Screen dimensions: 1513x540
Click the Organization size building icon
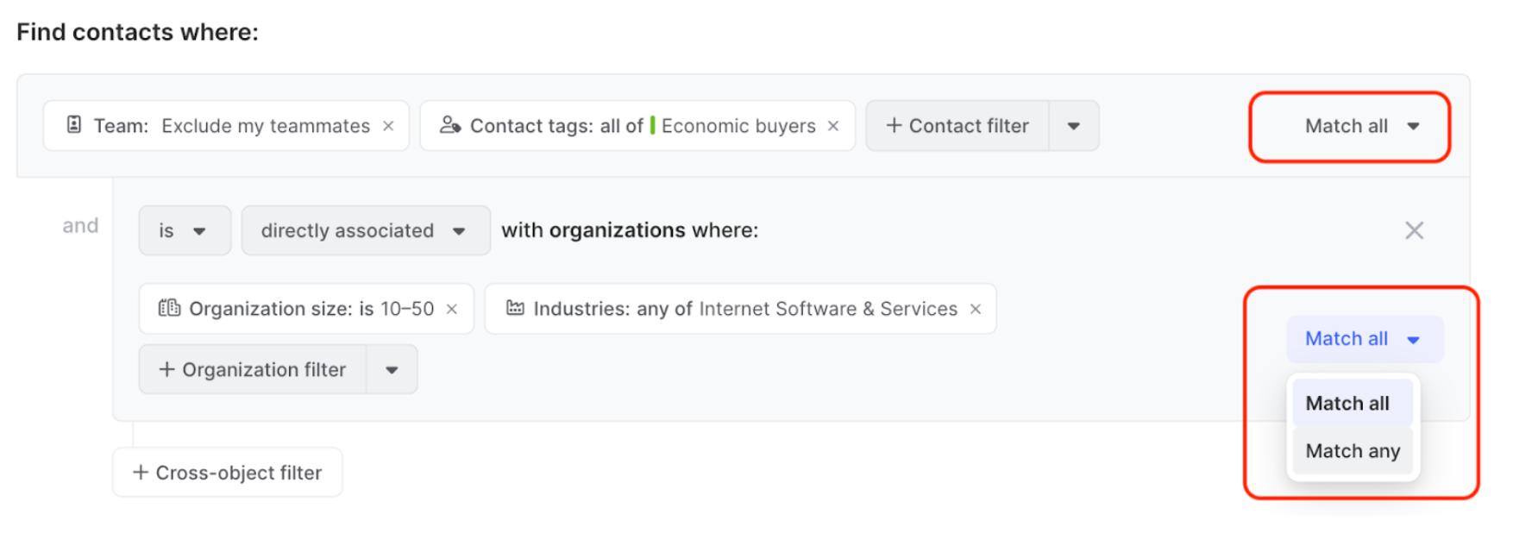click(x=169, y=308)
